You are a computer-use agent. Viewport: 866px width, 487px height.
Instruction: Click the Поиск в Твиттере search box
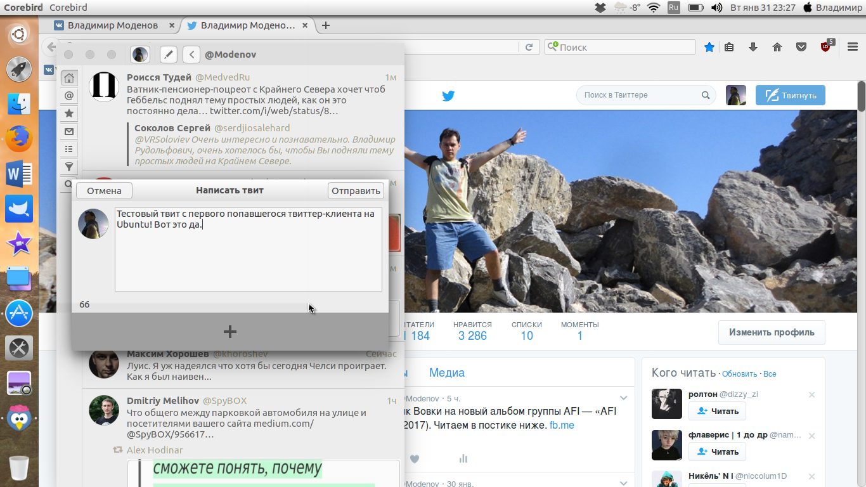coord(646,95)
